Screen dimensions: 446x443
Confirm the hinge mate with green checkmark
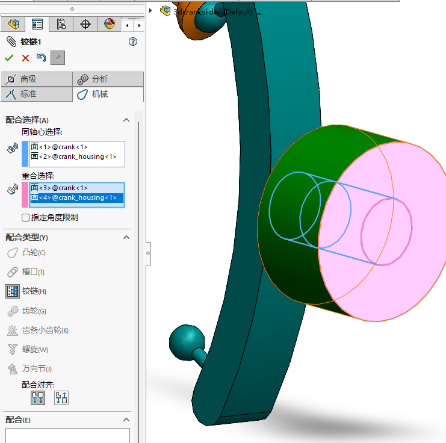pyautogui.click(x=9, y=58)
